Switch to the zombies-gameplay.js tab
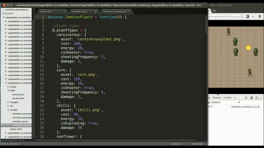This screenshot has width=264, height=148. (114, 12)
